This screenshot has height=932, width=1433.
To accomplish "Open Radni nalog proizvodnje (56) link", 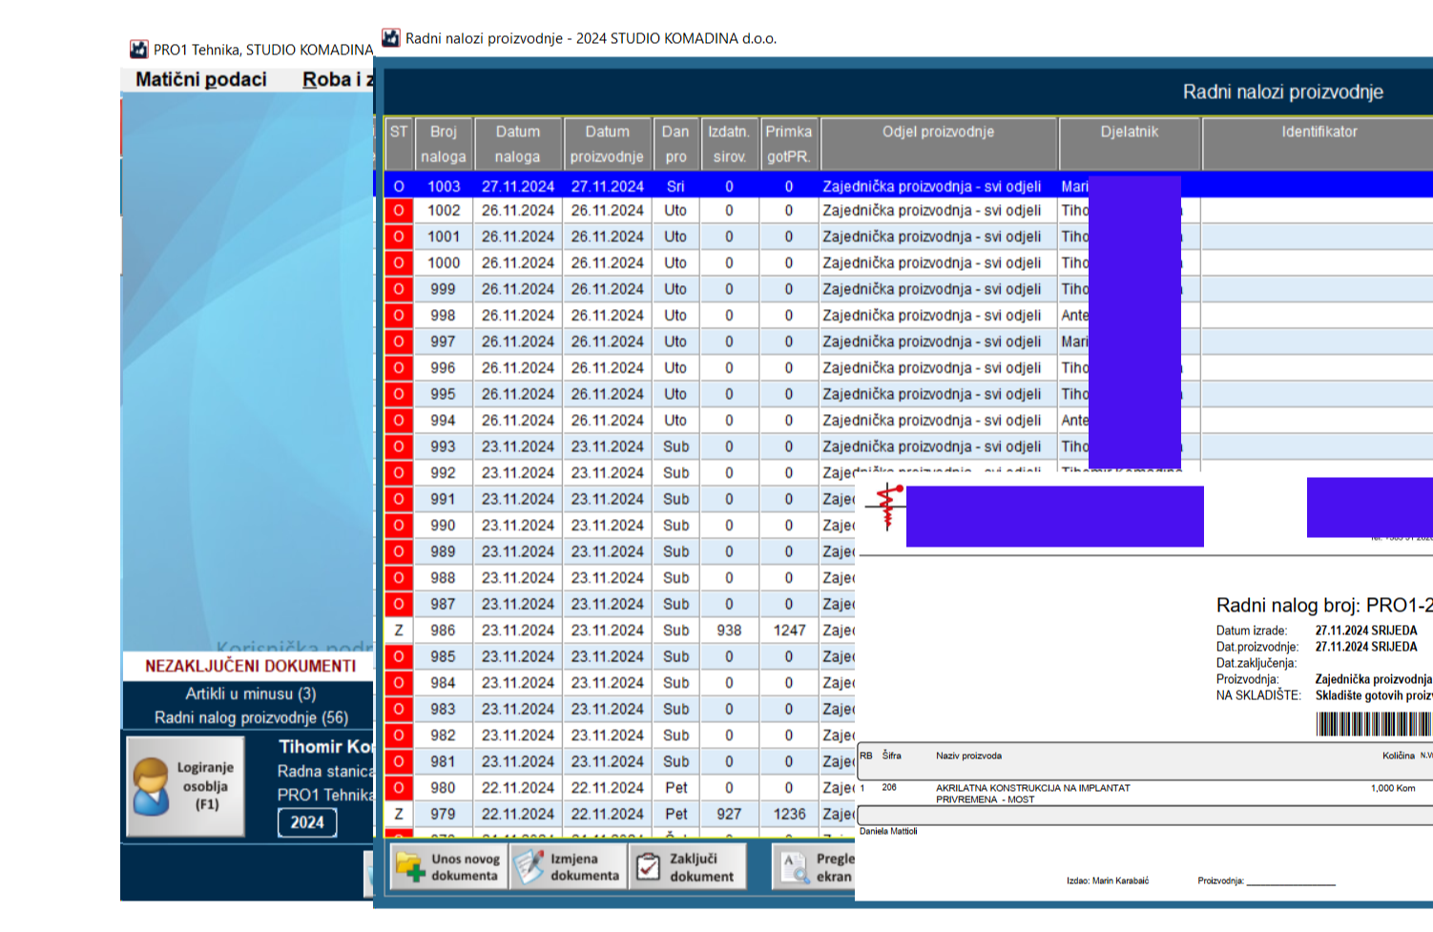I will coord(251,717).
